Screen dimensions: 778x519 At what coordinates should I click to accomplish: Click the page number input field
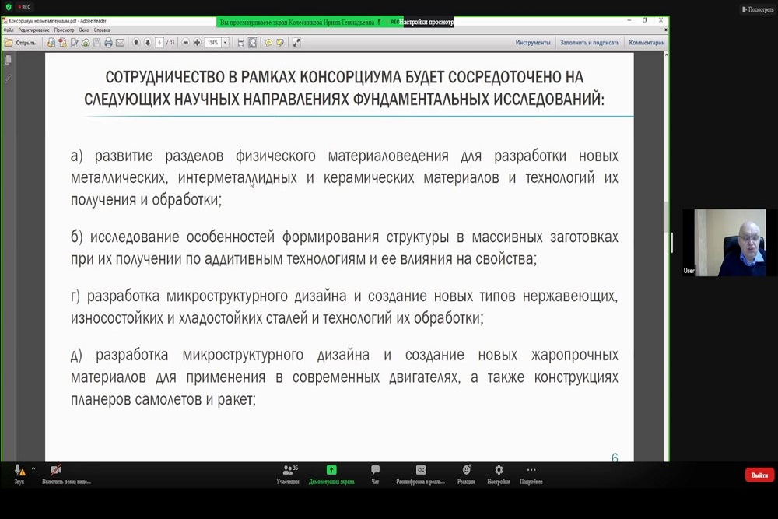(x=159, y=43)
